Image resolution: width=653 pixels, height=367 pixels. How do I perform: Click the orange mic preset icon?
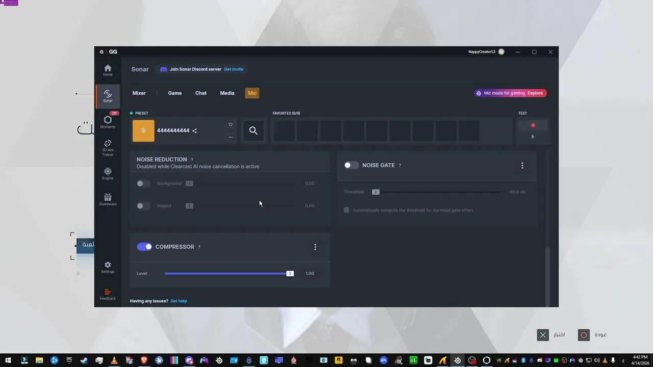tap(143, 130)
